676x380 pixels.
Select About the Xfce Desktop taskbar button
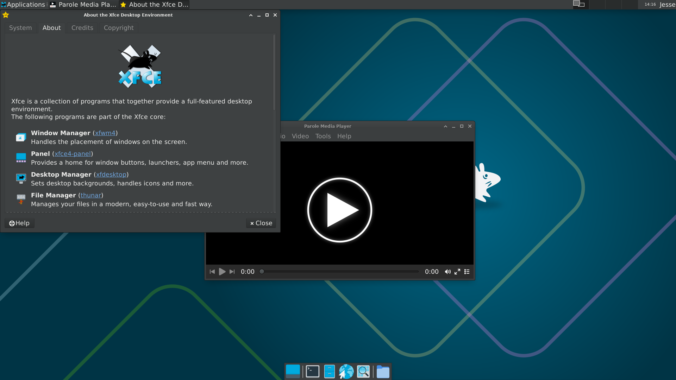pos(154,5)
